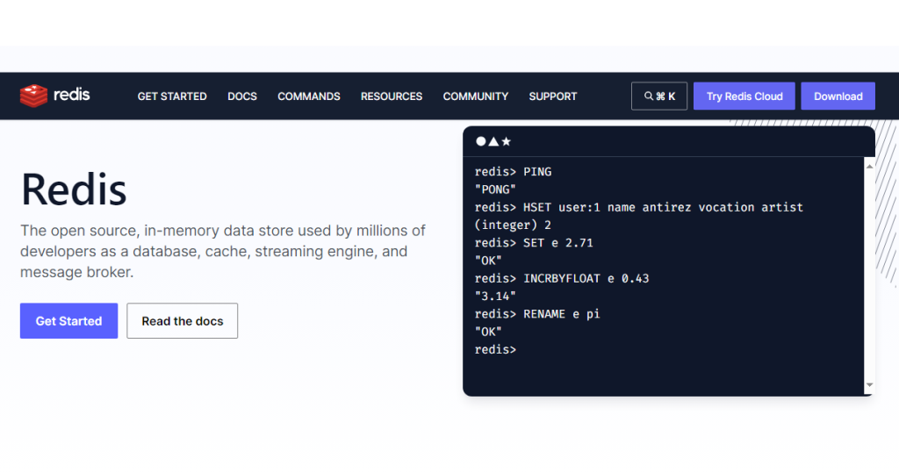Click the open source description paragraph
The width and height of the screenshot is (899, 472).
(222, 251)
